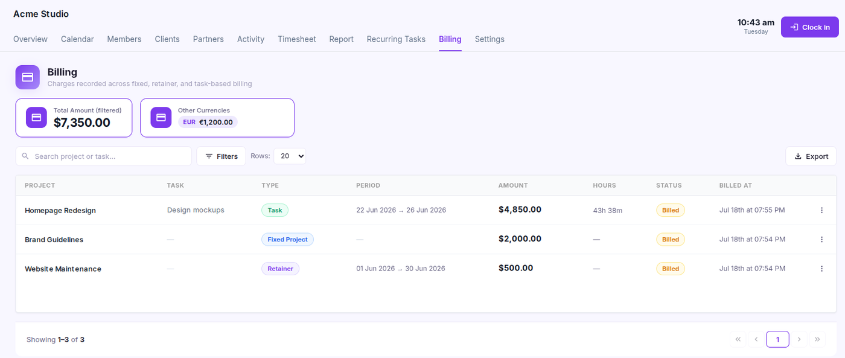
Task: Switch to the Activity tab
Action: (250, 39)
